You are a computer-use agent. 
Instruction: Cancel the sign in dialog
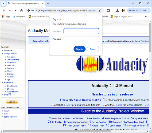pos(93,49)
